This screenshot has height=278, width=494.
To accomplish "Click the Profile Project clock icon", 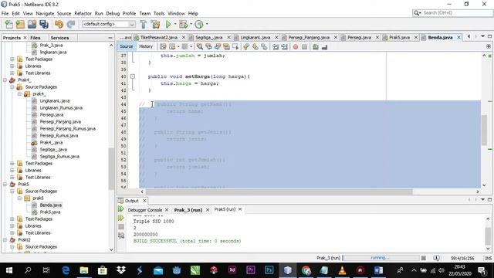I will 199,24.
